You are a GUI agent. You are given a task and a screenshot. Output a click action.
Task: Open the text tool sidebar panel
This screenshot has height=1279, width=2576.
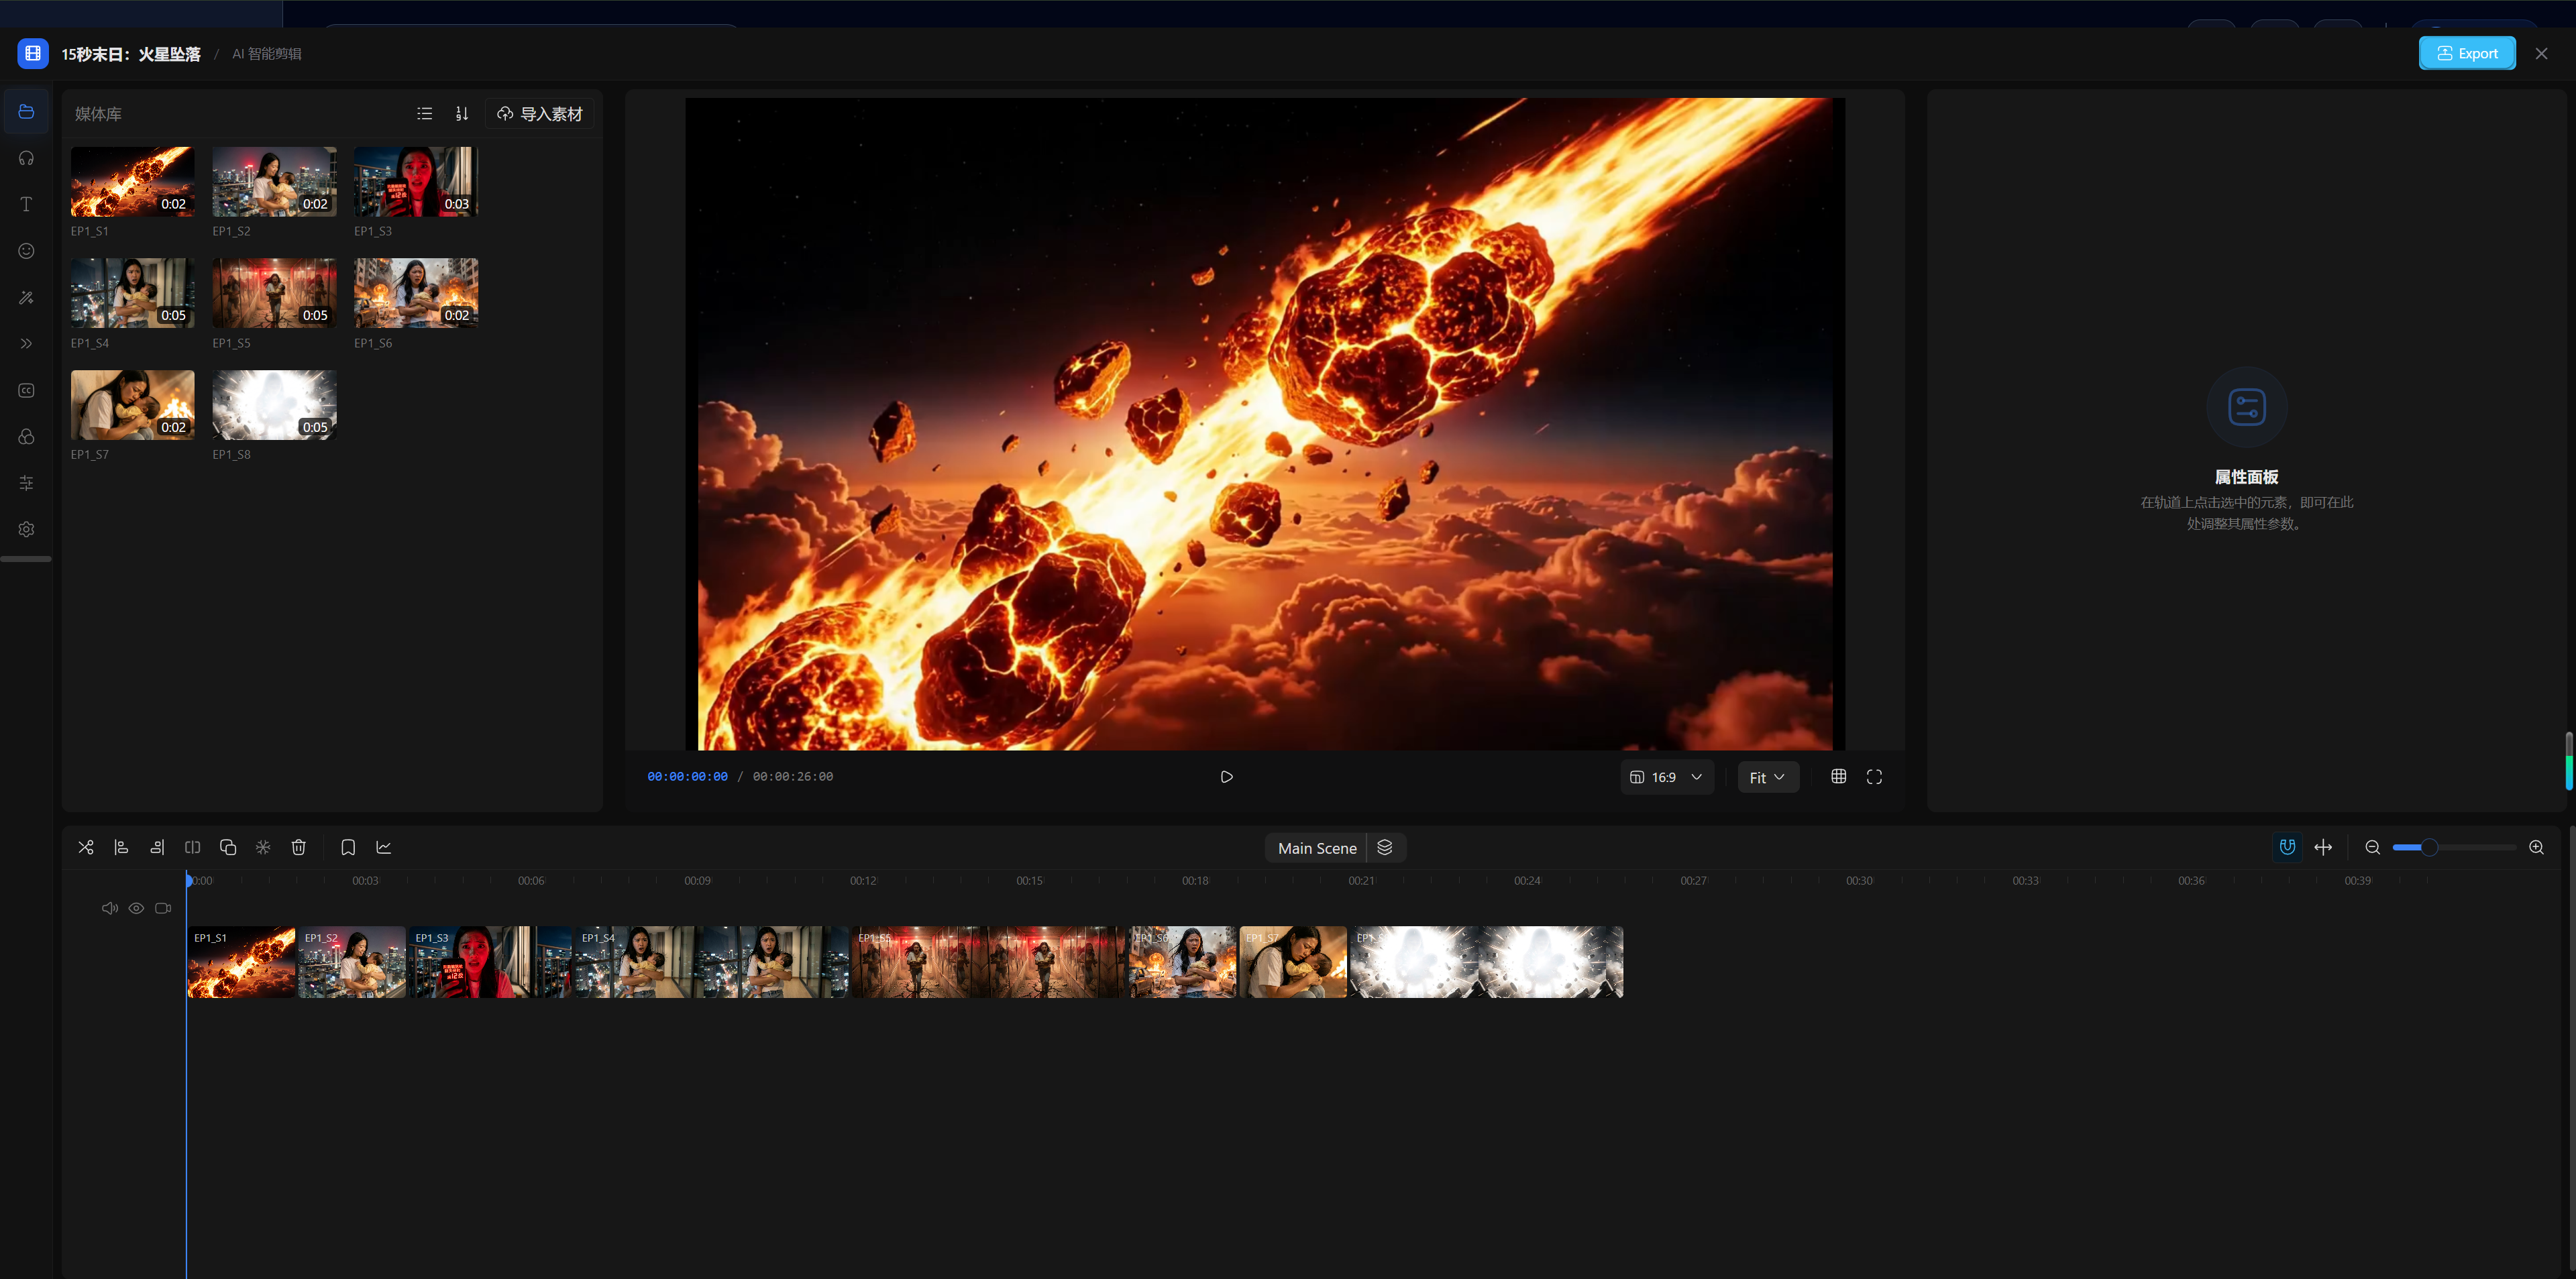click(27, 204)
